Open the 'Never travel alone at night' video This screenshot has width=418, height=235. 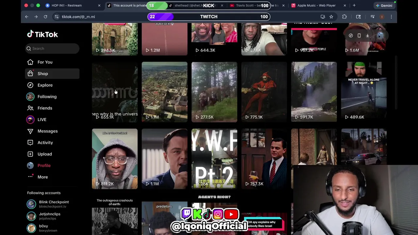364,92
